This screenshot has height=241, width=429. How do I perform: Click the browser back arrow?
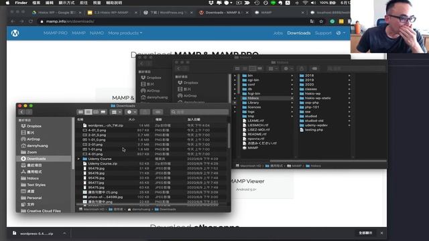click(13, 21)
